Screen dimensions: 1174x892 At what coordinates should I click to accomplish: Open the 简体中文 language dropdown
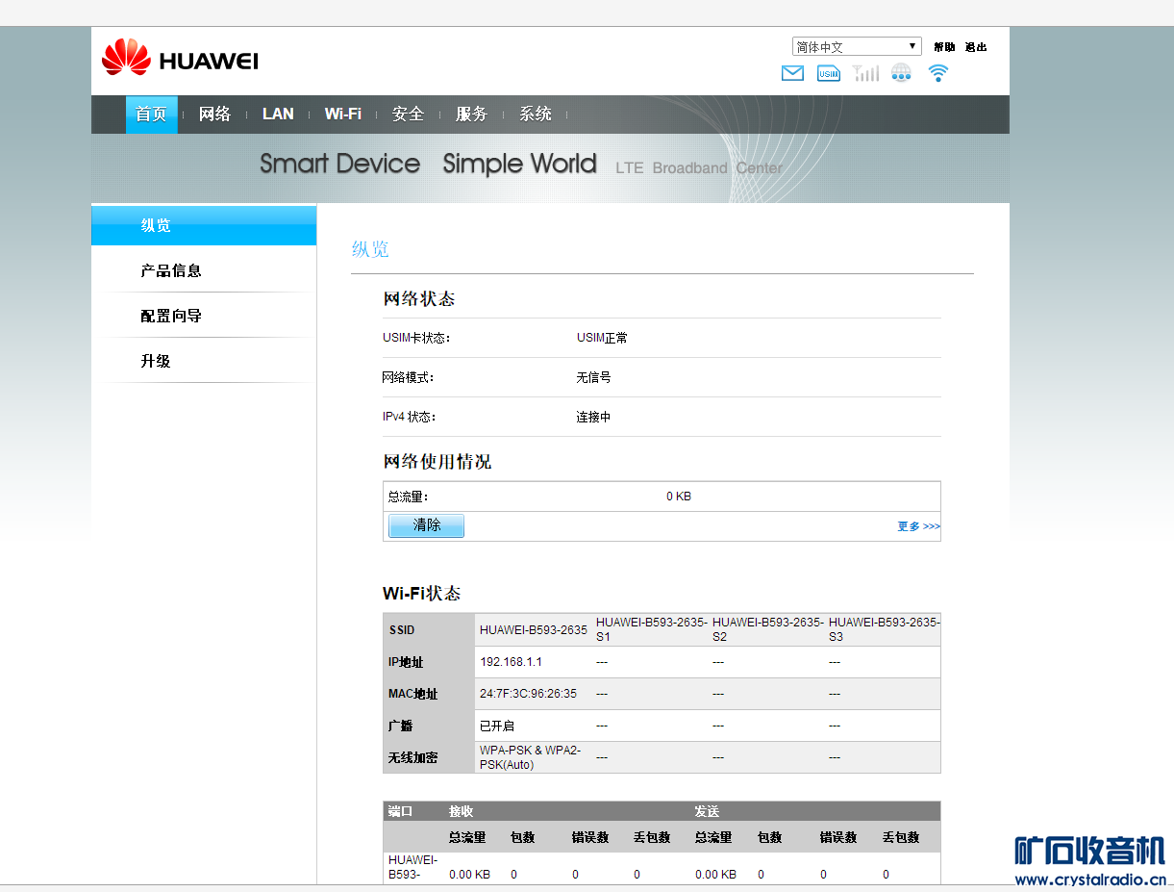856,46
